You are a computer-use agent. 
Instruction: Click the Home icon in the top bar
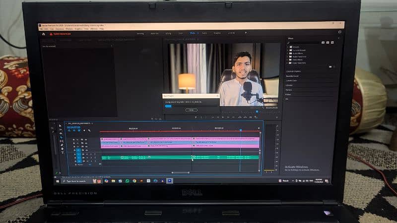44,34
